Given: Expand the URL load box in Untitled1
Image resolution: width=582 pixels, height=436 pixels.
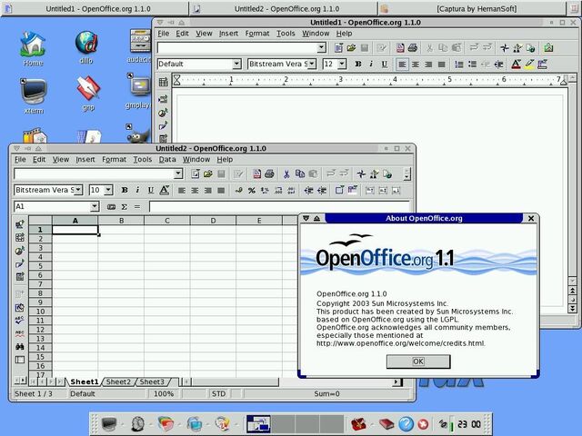Looking at the screenshot, I should (321, 47).
